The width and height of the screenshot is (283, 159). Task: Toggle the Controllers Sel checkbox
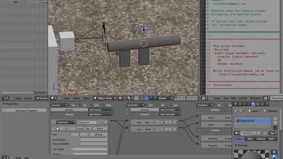click(146, 105)
